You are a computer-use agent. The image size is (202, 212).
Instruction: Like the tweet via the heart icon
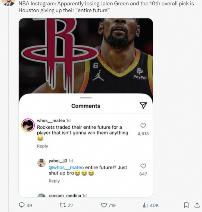pyautogui.click(x=104, y=205)
